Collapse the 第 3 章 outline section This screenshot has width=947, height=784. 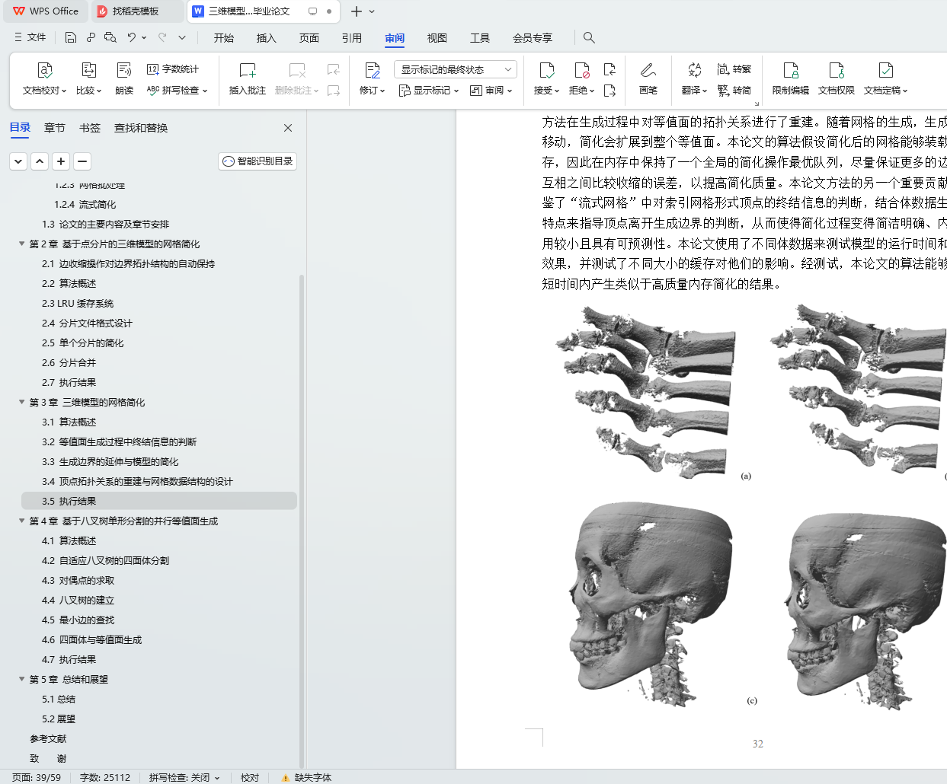[x=22, y=402]
